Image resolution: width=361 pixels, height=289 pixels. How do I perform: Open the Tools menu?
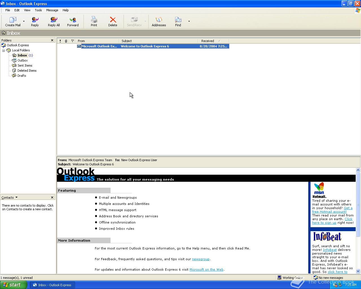tap(38, 10)
